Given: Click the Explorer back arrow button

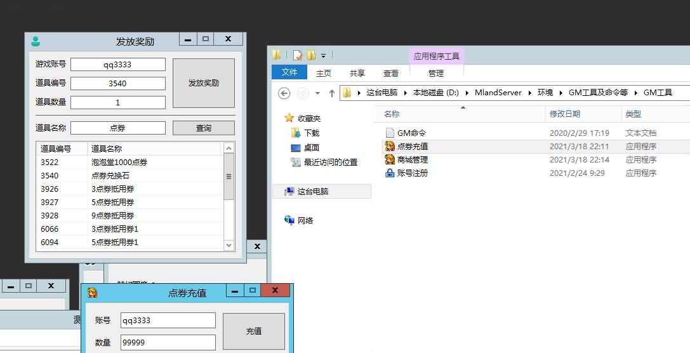Looking at the screenshot, I should 284,93.
